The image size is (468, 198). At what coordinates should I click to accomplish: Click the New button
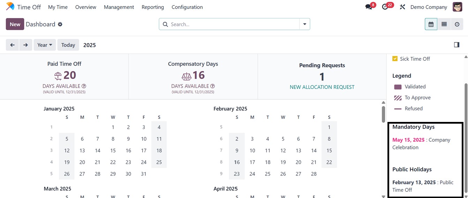pyautogui.click(x=15, y=24)
